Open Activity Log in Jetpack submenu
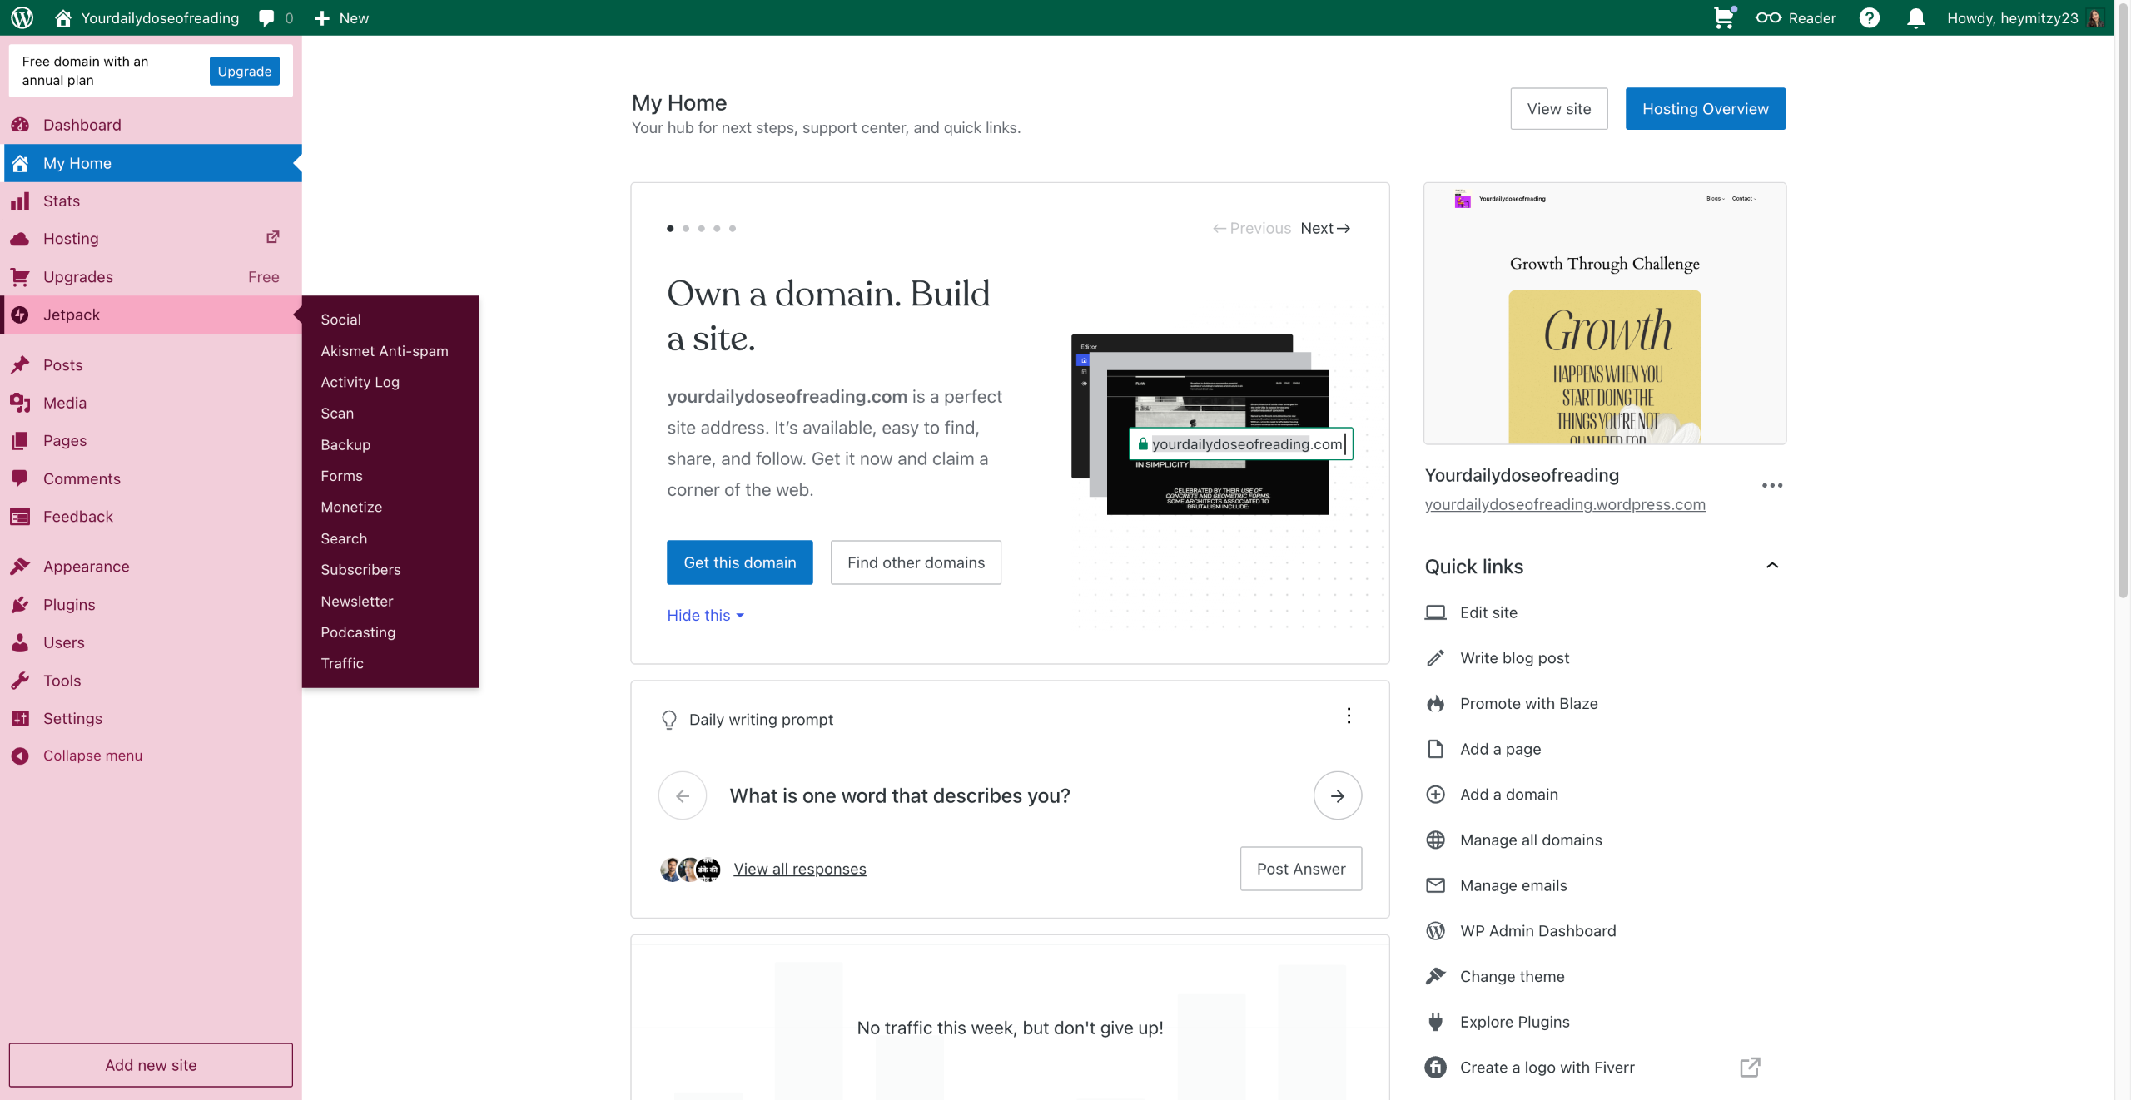 click(360, 382)
